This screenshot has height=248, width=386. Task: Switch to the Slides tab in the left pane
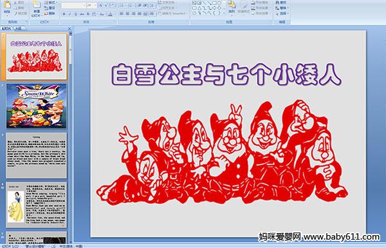6,28
